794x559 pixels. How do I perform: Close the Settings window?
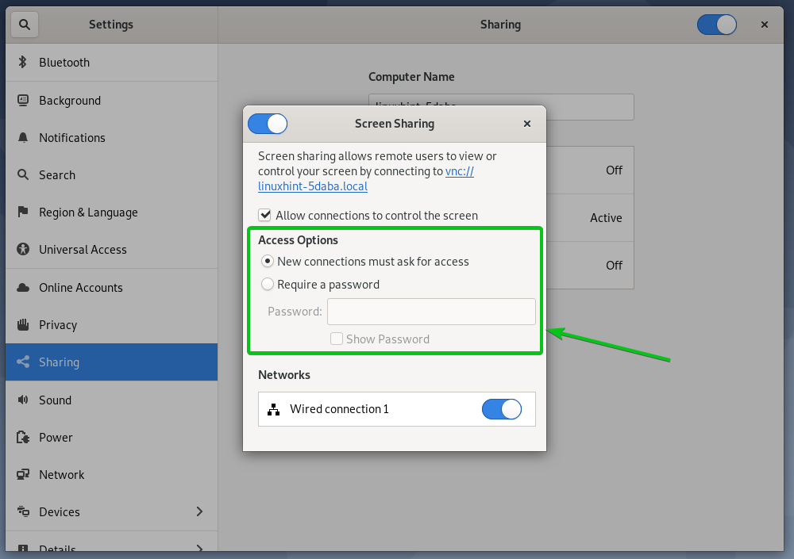[x=764, y=25]
